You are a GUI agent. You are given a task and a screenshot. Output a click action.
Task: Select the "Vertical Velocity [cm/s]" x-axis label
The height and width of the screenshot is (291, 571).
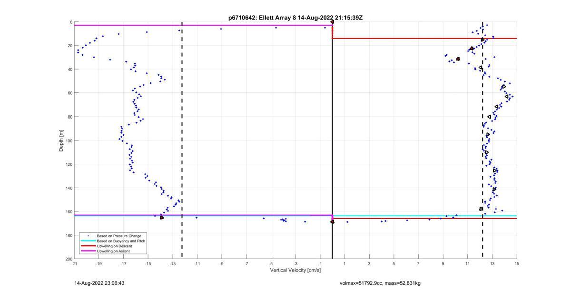coord(295,271)
